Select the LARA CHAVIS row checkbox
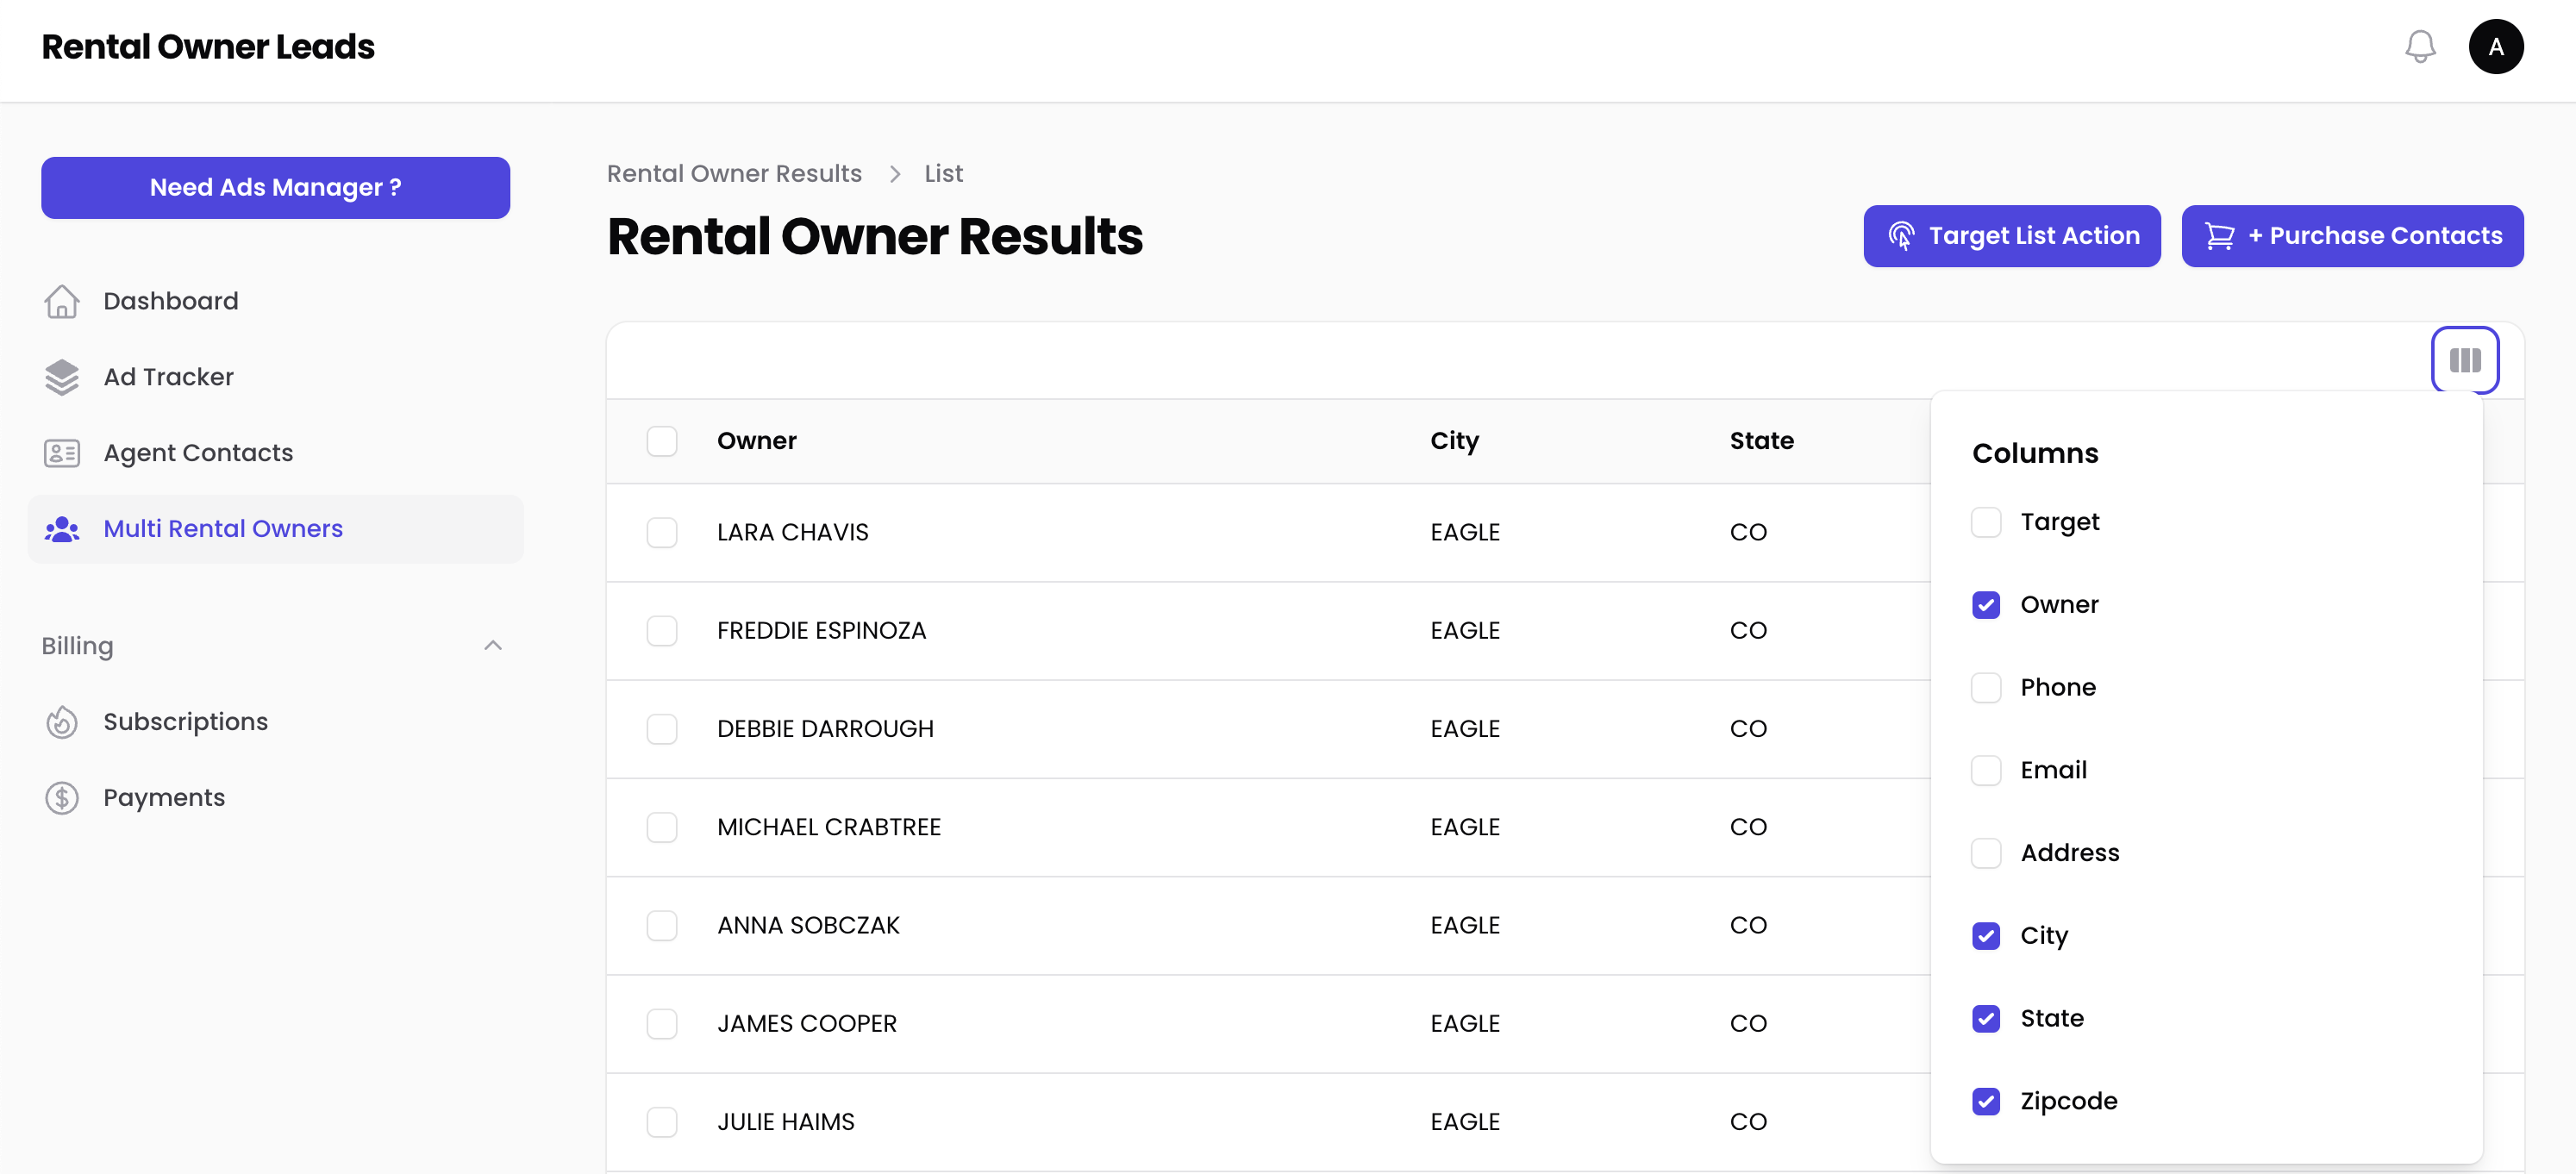 click(x=662, y=532)
